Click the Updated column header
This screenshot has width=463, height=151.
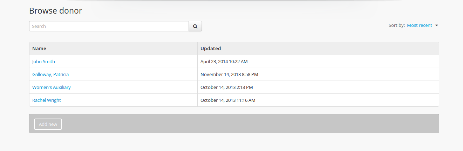(211, 48)
